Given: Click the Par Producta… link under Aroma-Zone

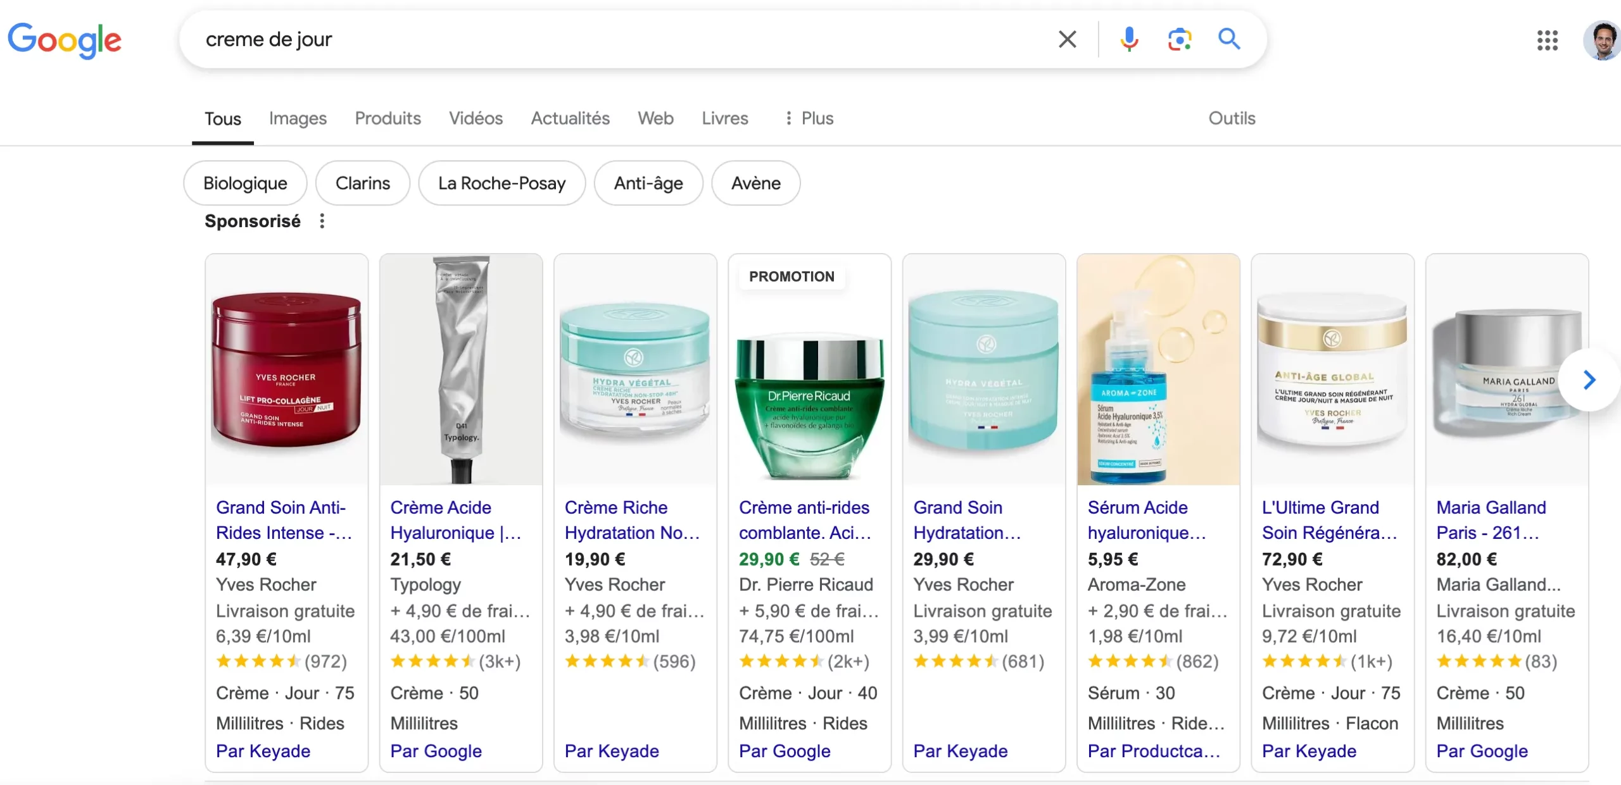Looking at the screenshot, I should [x=1154, y=751].
